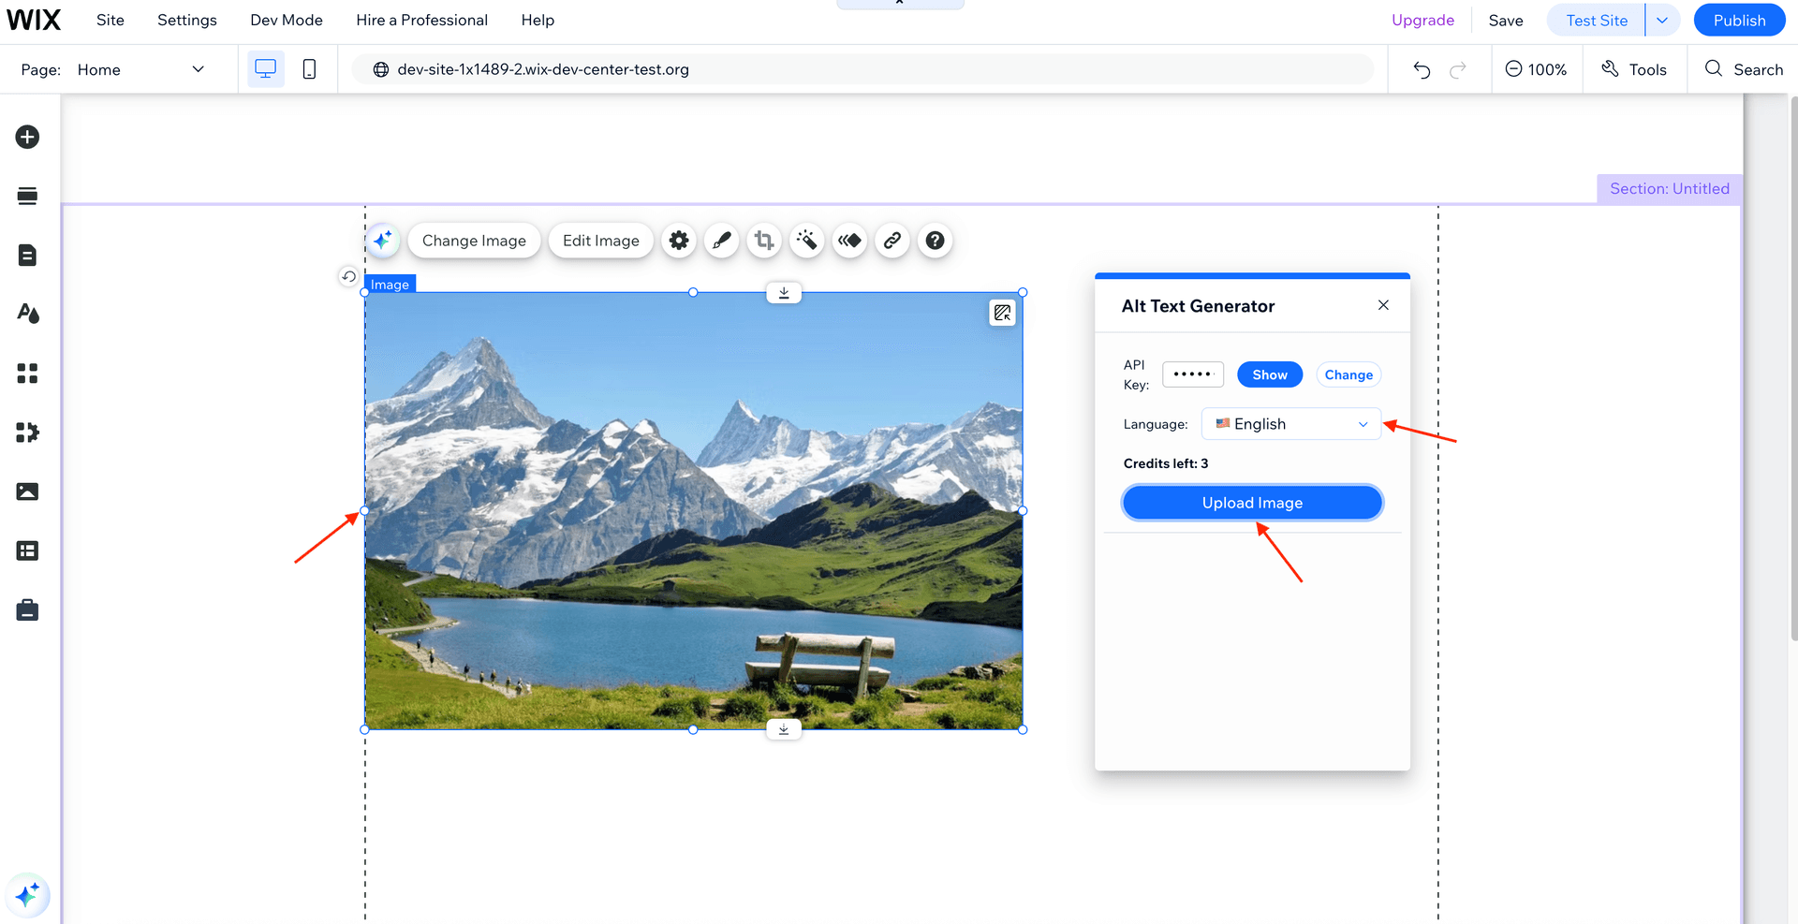Viewport: 1798px width, 924px height.
Task: Open the Dev Mode menu
Action: [x=286, y=20]
